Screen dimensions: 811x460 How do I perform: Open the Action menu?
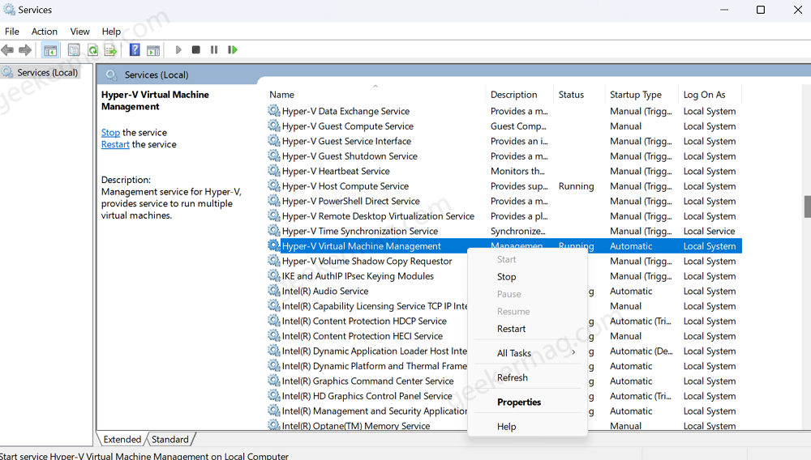[x=45, y=32]
